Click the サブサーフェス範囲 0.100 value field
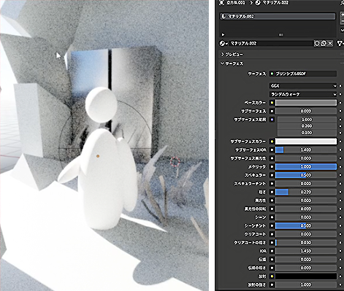344x291 pixels. (x=307, y=133)
